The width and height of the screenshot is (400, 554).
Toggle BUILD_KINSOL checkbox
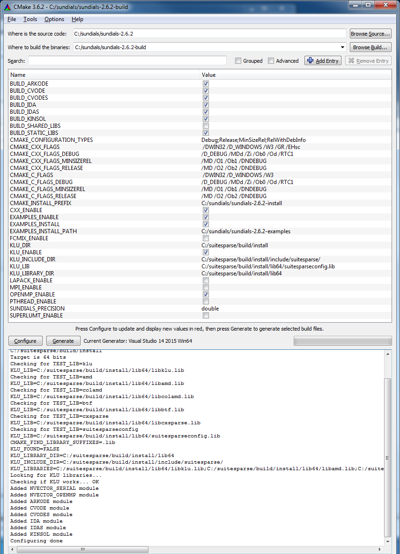(x=206, y=119)
